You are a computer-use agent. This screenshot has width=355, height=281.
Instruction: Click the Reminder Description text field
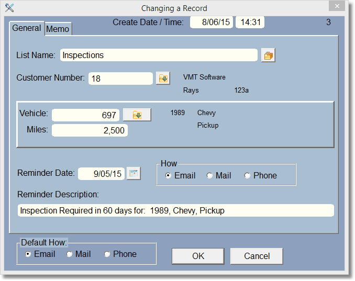click(x=176, y=210)
